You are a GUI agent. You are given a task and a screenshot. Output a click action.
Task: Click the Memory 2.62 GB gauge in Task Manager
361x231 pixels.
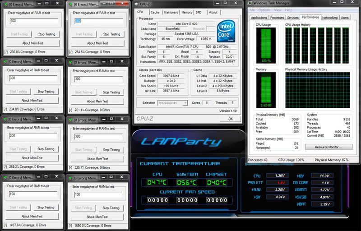click(x=266, y=90)
